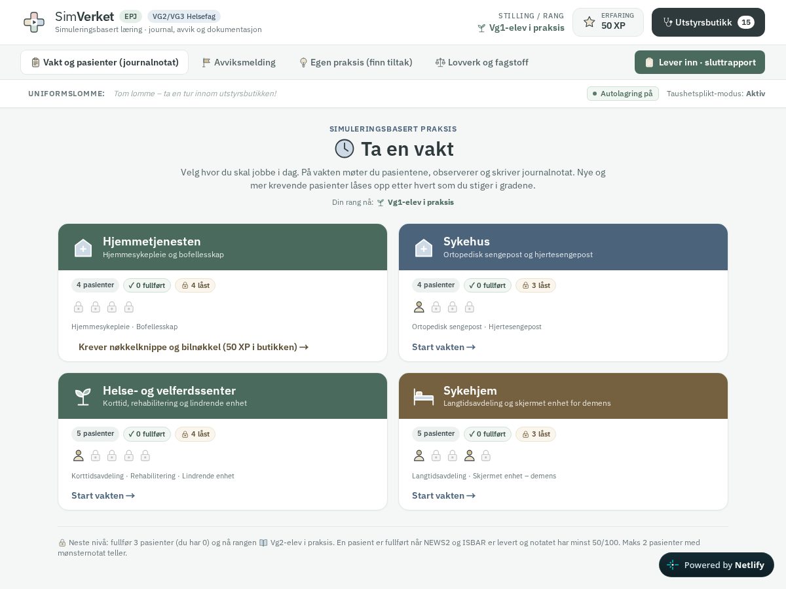Image resolution: width=786 pixels, height=589 pixels.
Task: Click the Ortopedisk sengepost · Hjertesengepost label
Action: (x=477, y=327)
